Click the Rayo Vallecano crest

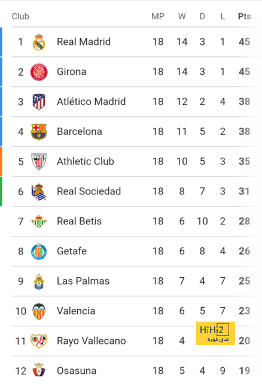pos(39,341)
